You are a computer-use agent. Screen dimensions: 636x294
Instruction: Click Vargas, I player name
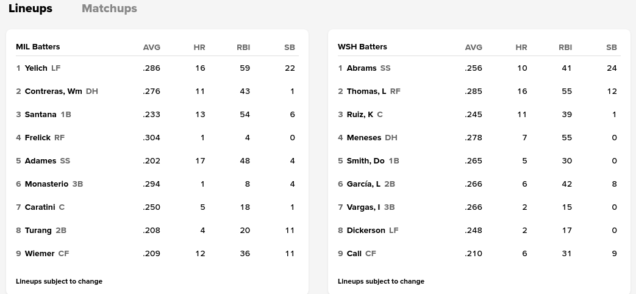[x=363, y=207]
